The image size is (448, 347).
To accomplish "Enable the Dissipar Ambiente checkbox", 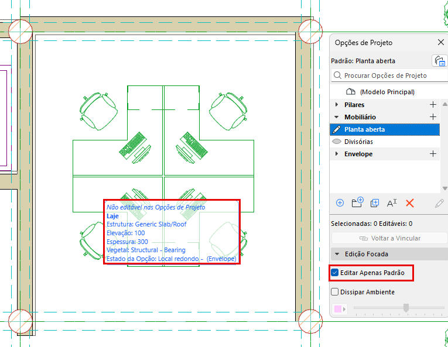I will tap(334, 292).
